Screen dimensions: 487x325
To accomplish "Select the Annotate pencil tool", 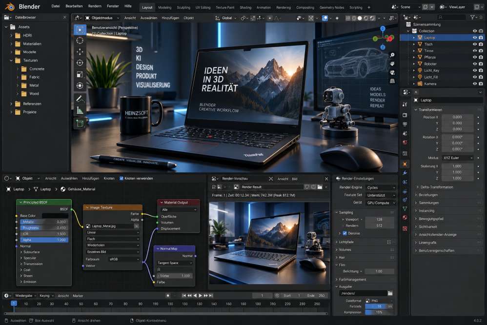I will 80,99.
